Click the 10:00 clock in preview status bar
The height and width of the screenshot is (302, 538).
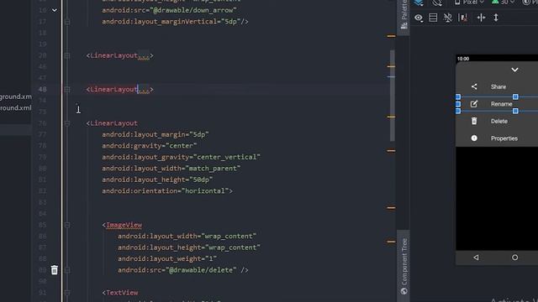[x=463, y=59]
